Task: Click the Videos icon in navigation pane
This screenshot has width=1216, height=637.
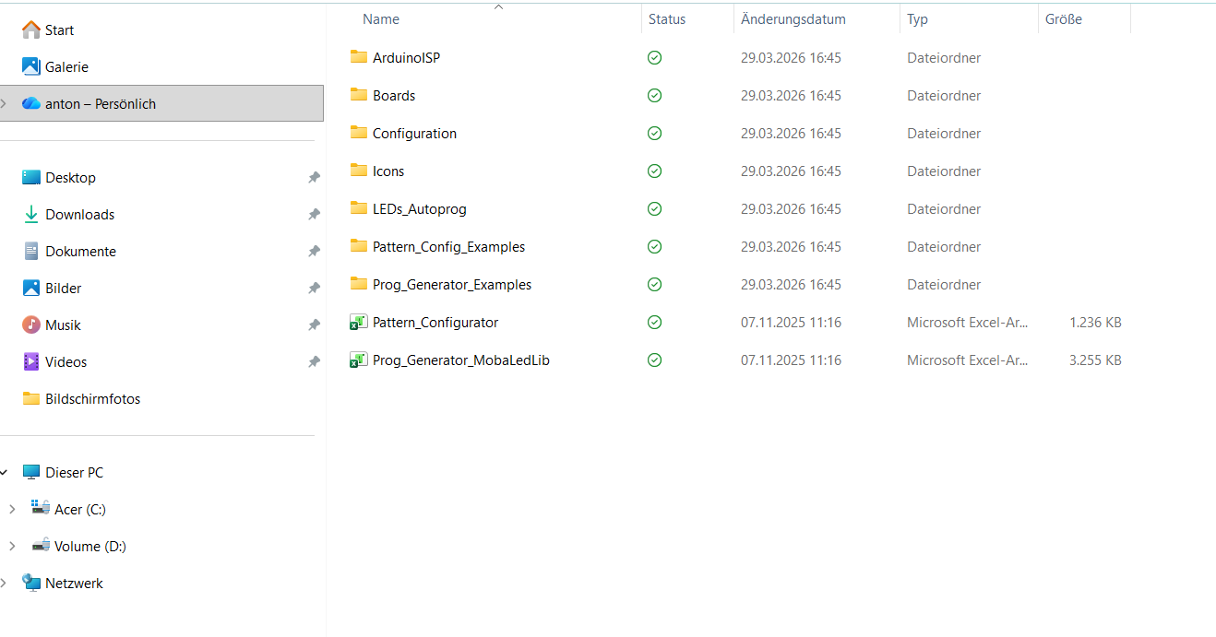Action: 31,362
